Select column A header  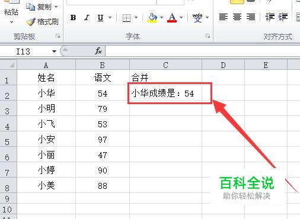[x=46, y=65]
